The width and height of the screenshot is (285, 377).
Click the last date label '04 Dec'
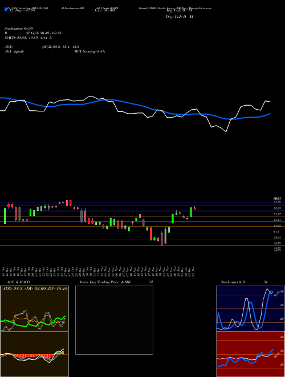194,271
